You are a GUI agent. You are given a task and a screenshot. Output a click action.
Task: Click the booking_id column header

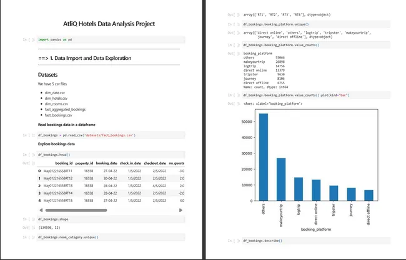click(64, 163)
